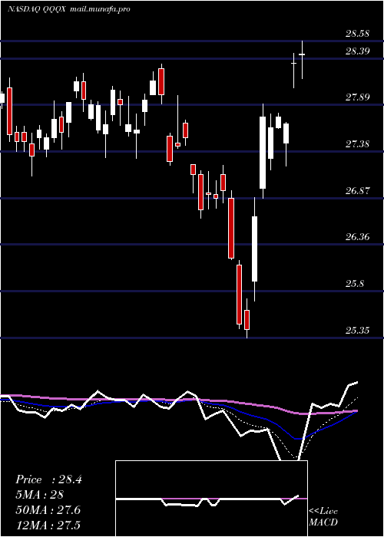Click inside the MACD indicator box
Image resolution: width=384 pixels, height=537 pixels.
pyautogui.click(x=211, y=499)
